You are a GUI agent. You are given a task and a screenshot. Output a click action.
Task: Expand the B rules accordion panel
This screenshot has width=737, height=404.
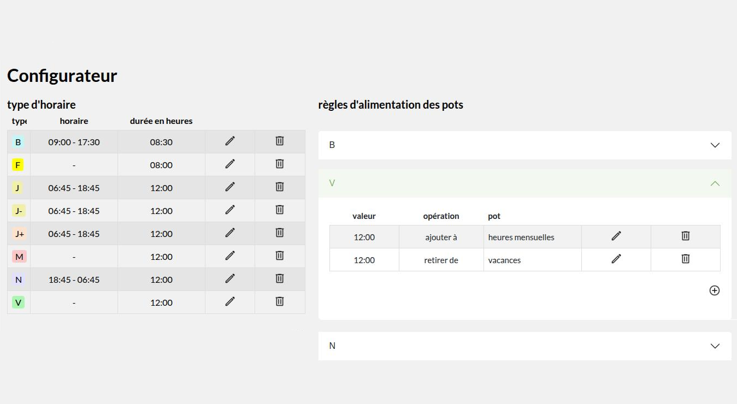(715, 145)
